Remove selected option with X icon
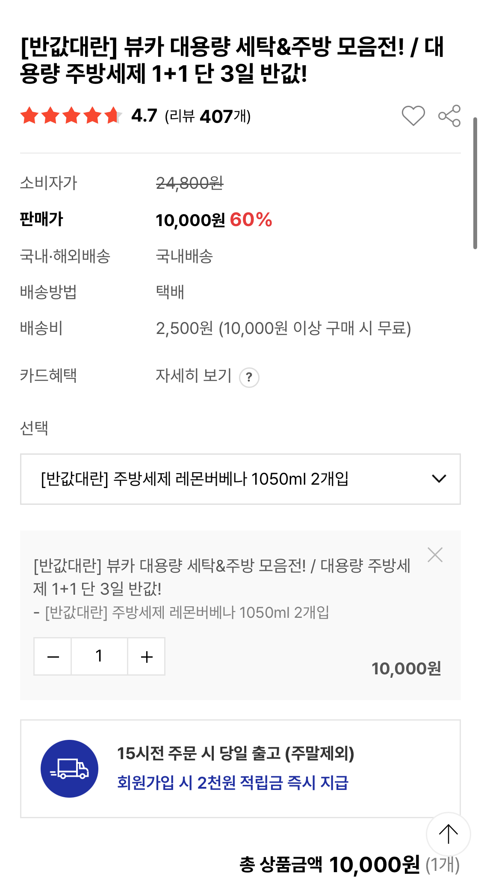Image resolution: width=481 pixels, height=885 pixels. (x=435, y=555)
